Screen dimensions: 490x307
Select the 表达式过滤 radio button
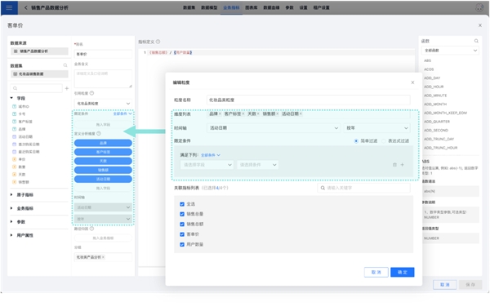point(384,141)
